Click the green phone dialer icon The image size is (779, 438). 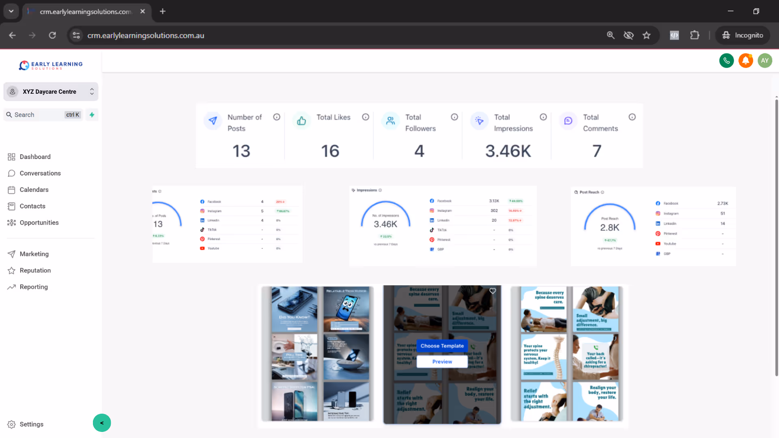point(726,61)
